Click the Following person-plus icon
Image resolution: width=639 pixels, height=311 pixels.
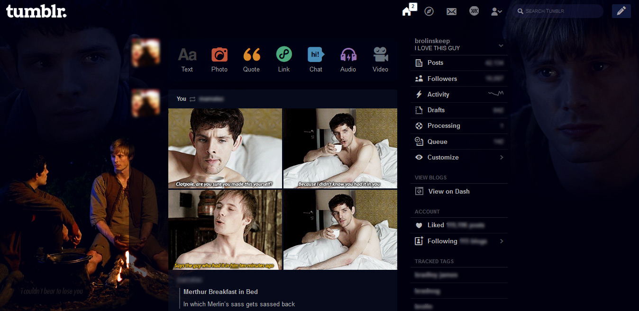(419, 241)
